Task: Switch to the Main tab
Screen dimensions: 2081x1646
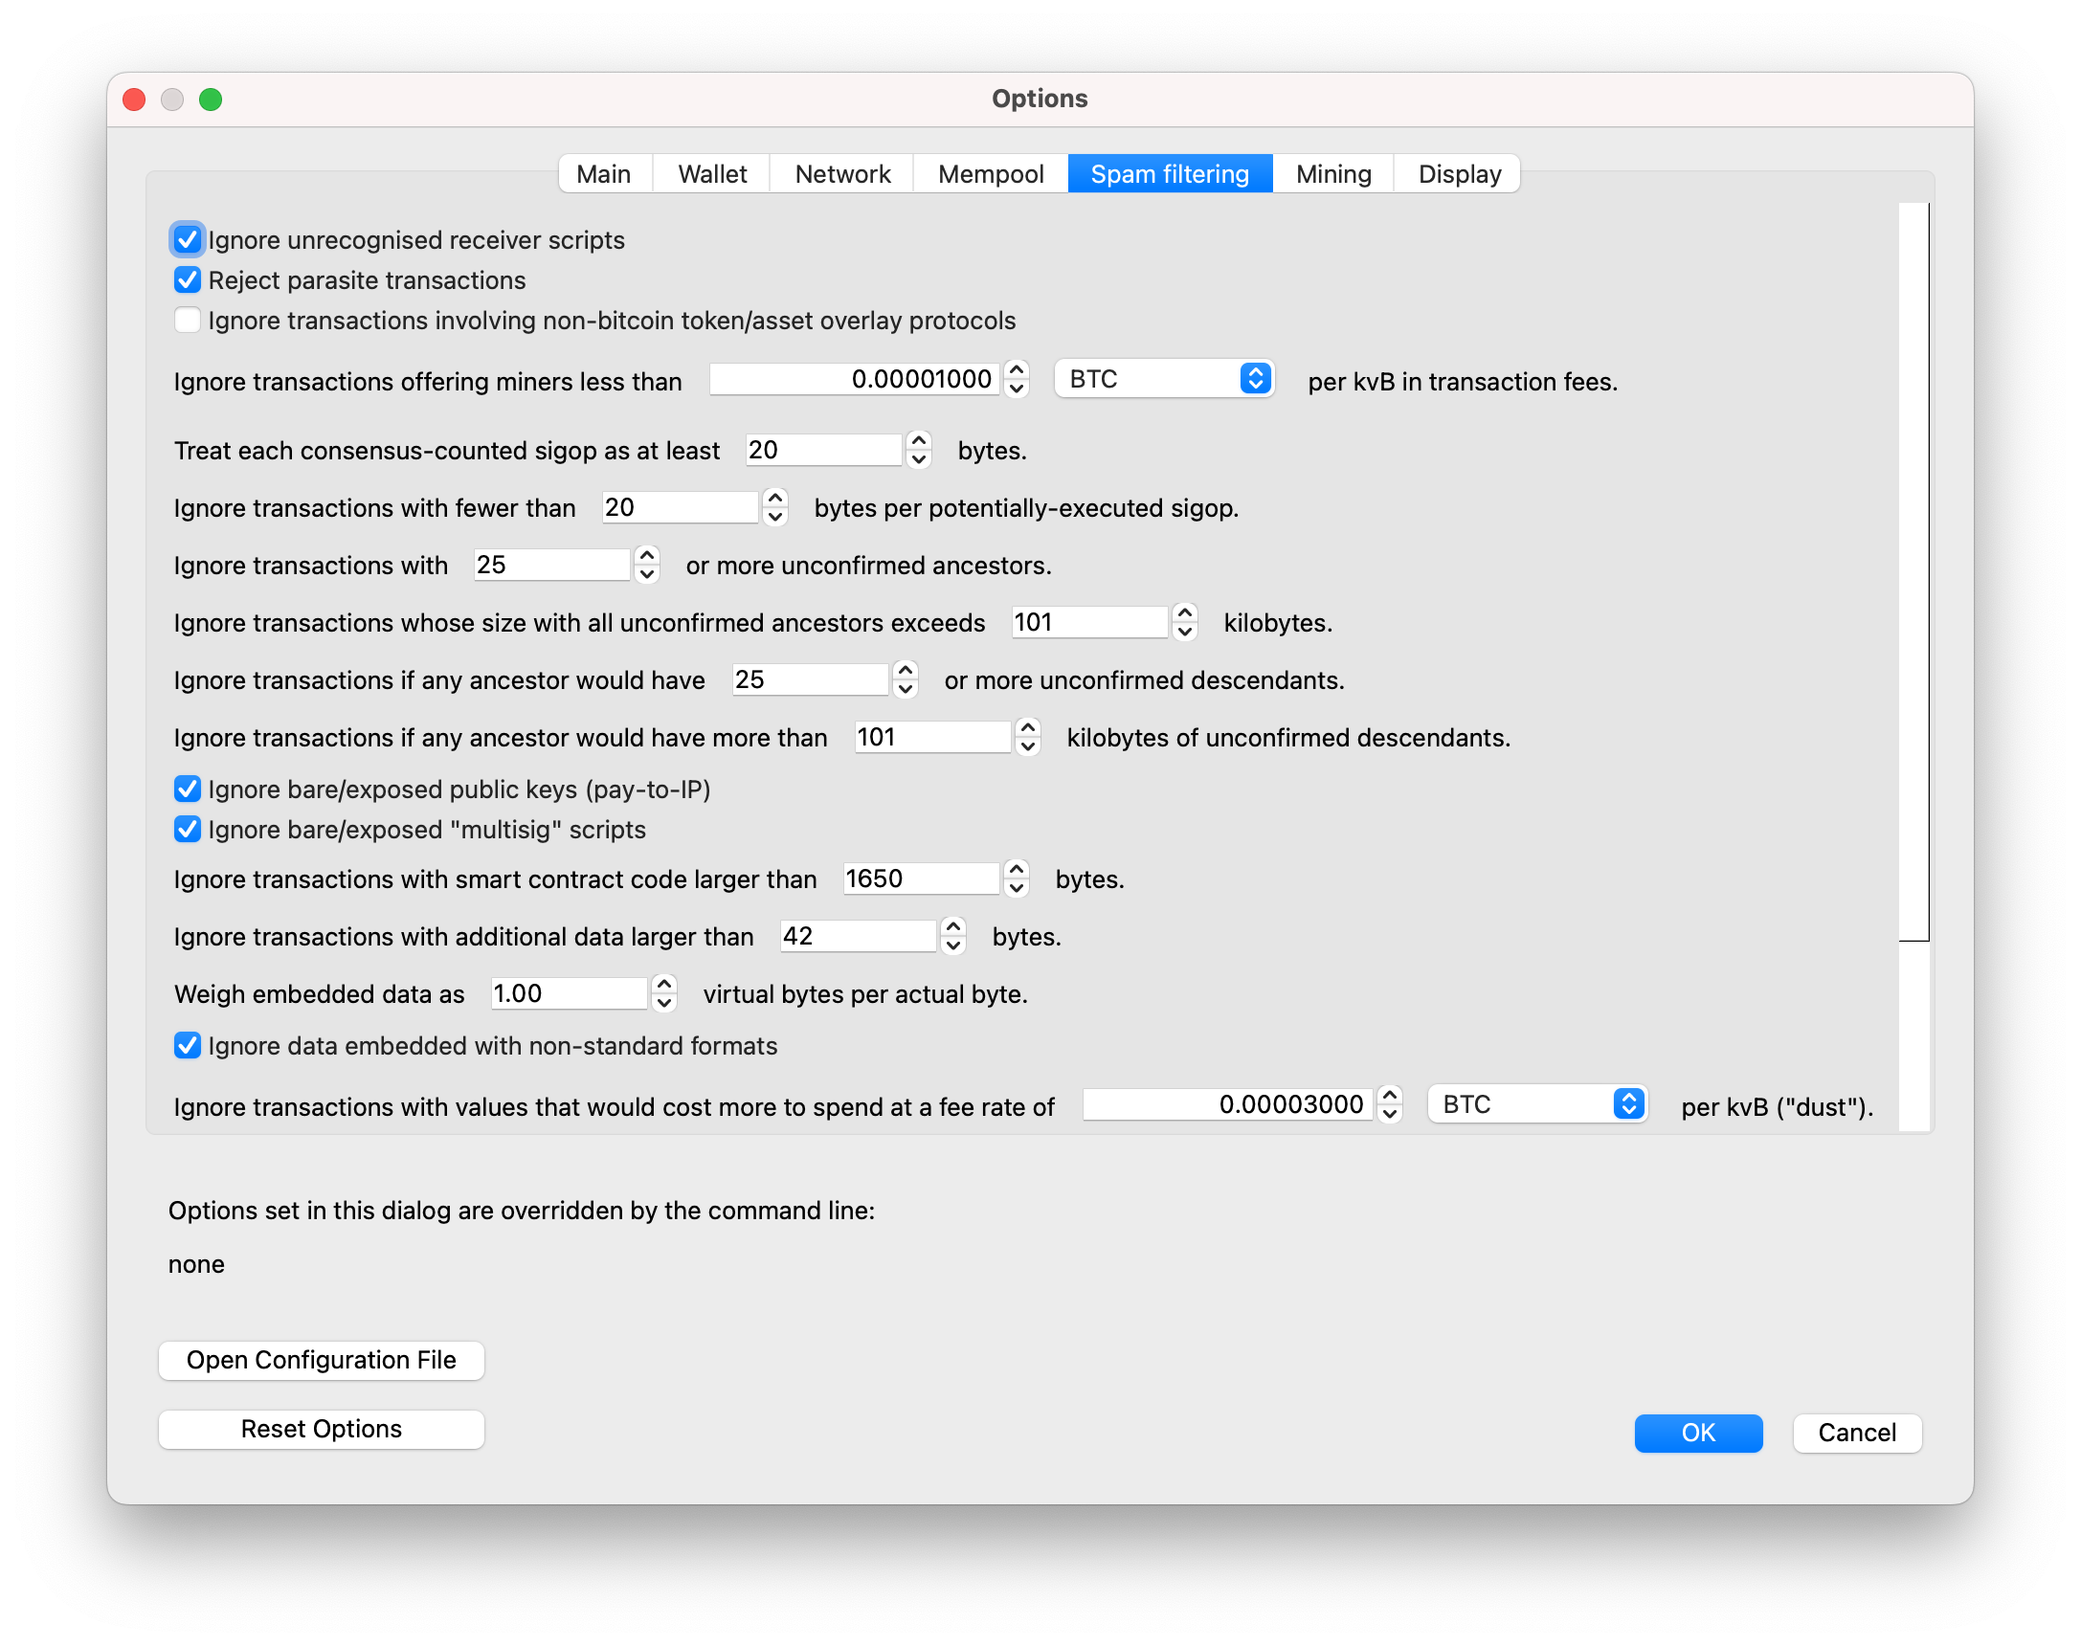Action: pos(603,173)
